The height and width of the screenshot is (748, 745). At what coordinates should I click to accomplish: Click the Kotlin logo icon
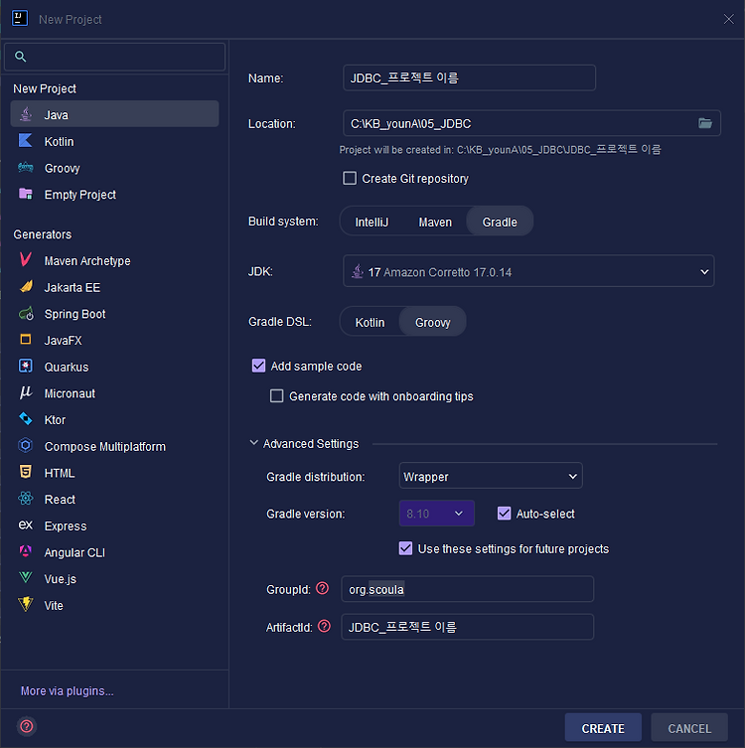tap(25, 141)
